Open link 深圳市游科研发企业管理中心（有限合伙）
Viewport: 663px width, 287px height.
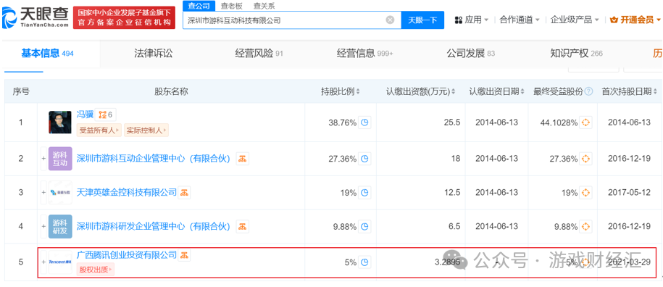point(154,227)
